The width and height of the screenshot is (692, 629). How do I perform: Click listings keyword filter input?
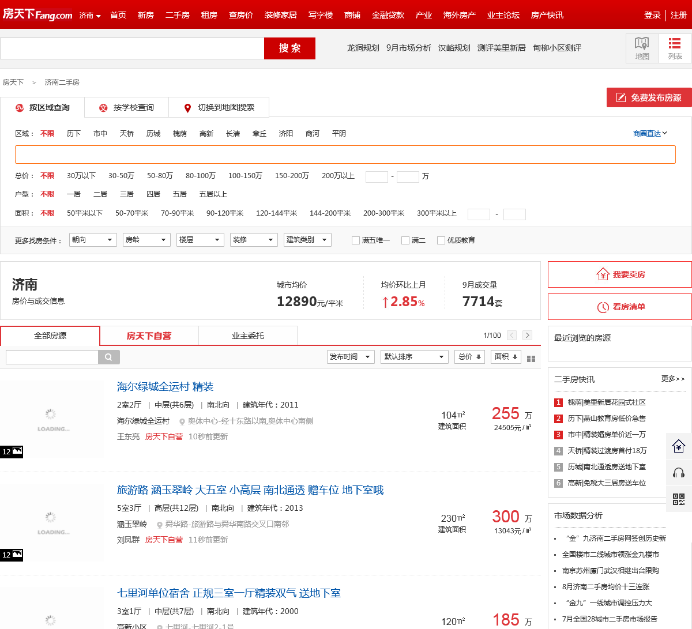[52, 357]
